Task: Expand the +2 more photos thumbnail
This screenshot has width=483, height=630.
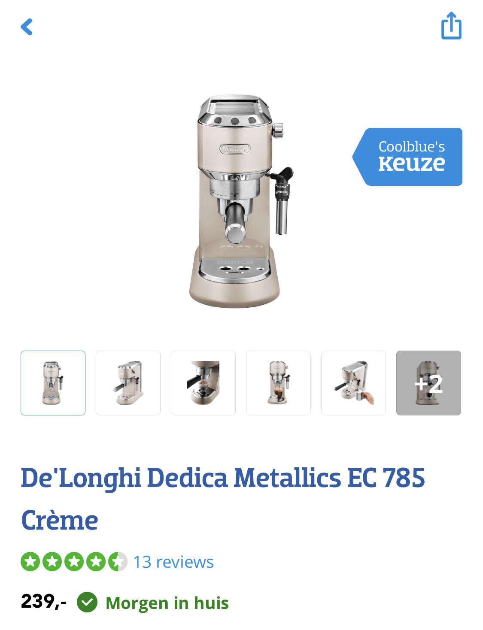Action: 428,383
